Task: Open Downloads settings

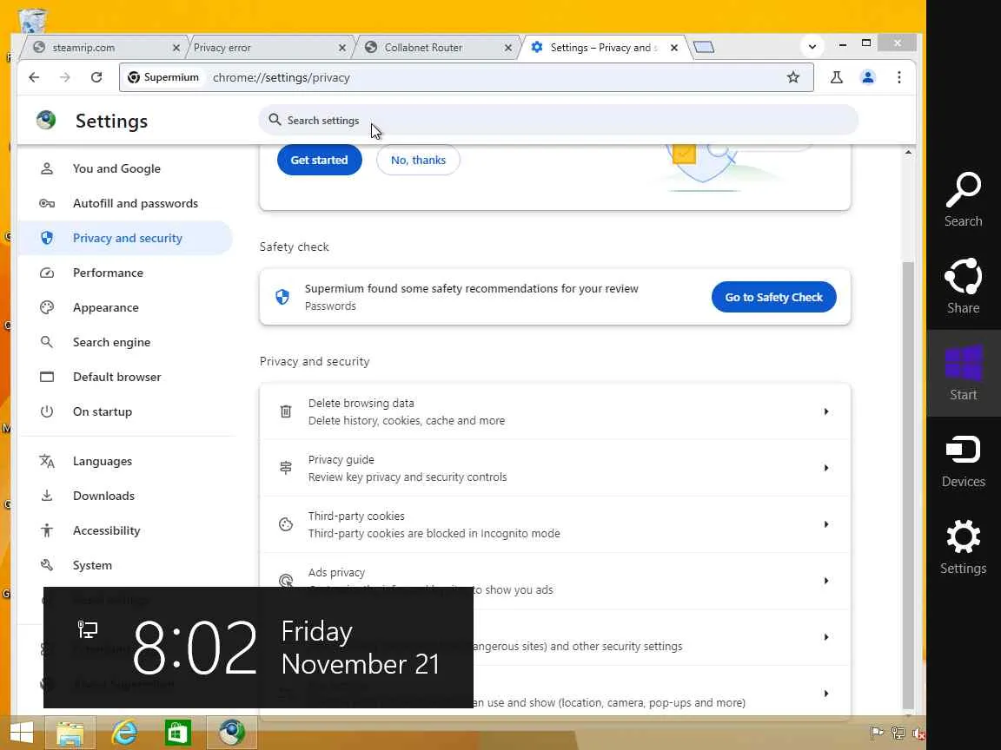Action: [124, 496]
